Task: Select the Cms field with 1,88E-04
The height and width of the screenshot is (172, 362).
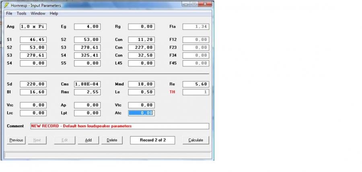Action: pos(87,84)
